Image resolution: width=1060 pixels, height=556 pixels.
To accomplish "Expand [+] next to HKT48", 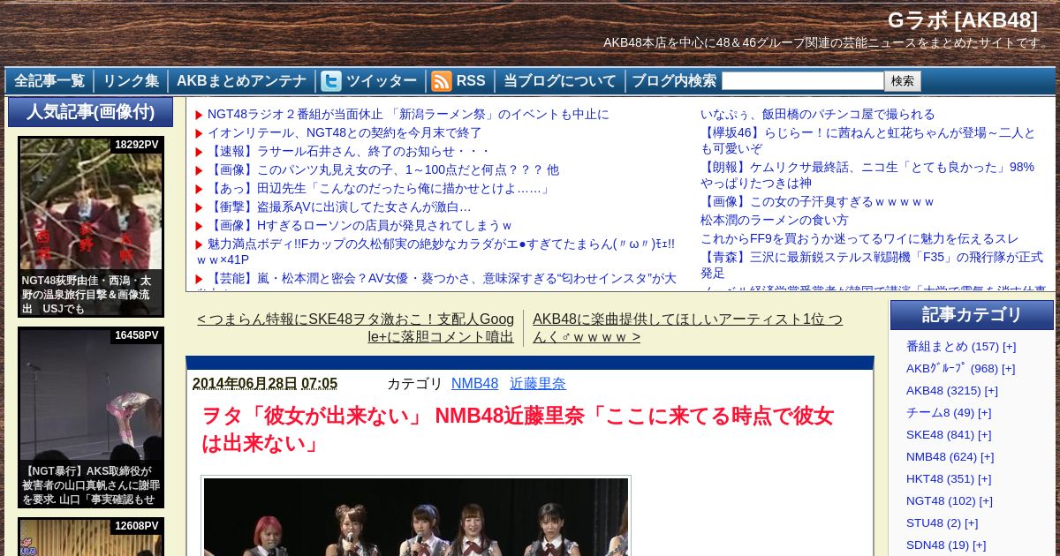I will [984, 478].
